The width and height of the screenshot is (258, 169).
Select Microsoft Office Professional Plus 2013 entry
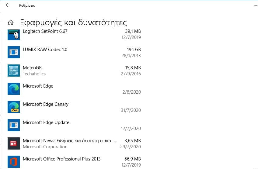coord(62,159)
